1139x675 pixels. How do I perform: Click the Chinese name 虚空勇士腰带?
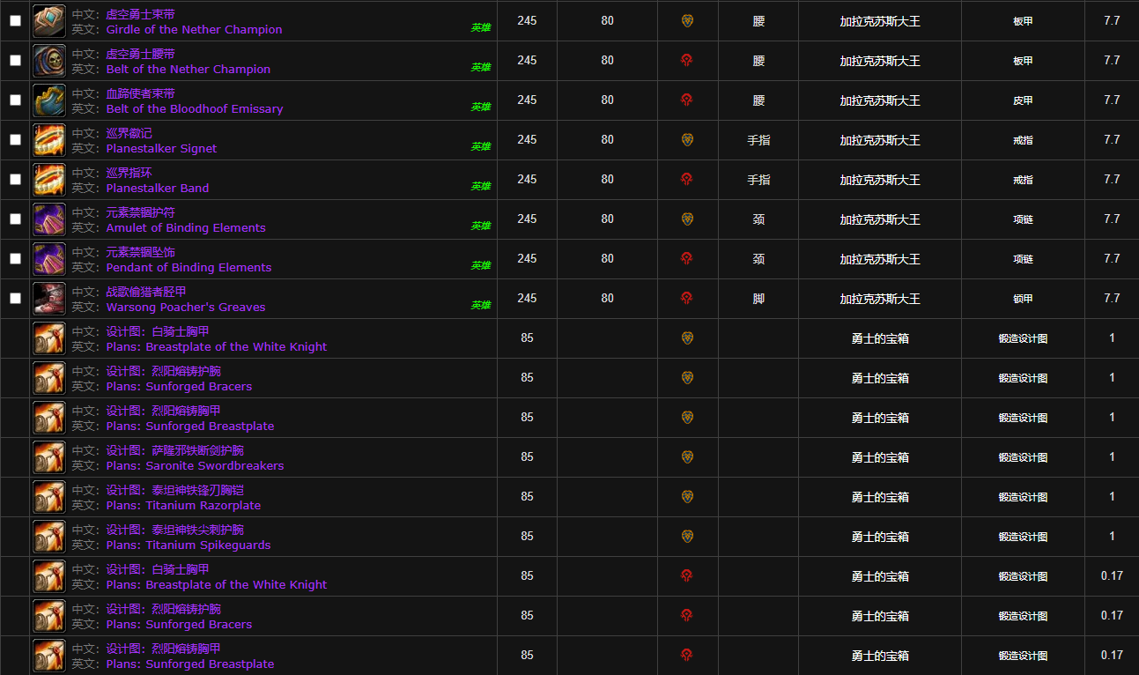140,54
